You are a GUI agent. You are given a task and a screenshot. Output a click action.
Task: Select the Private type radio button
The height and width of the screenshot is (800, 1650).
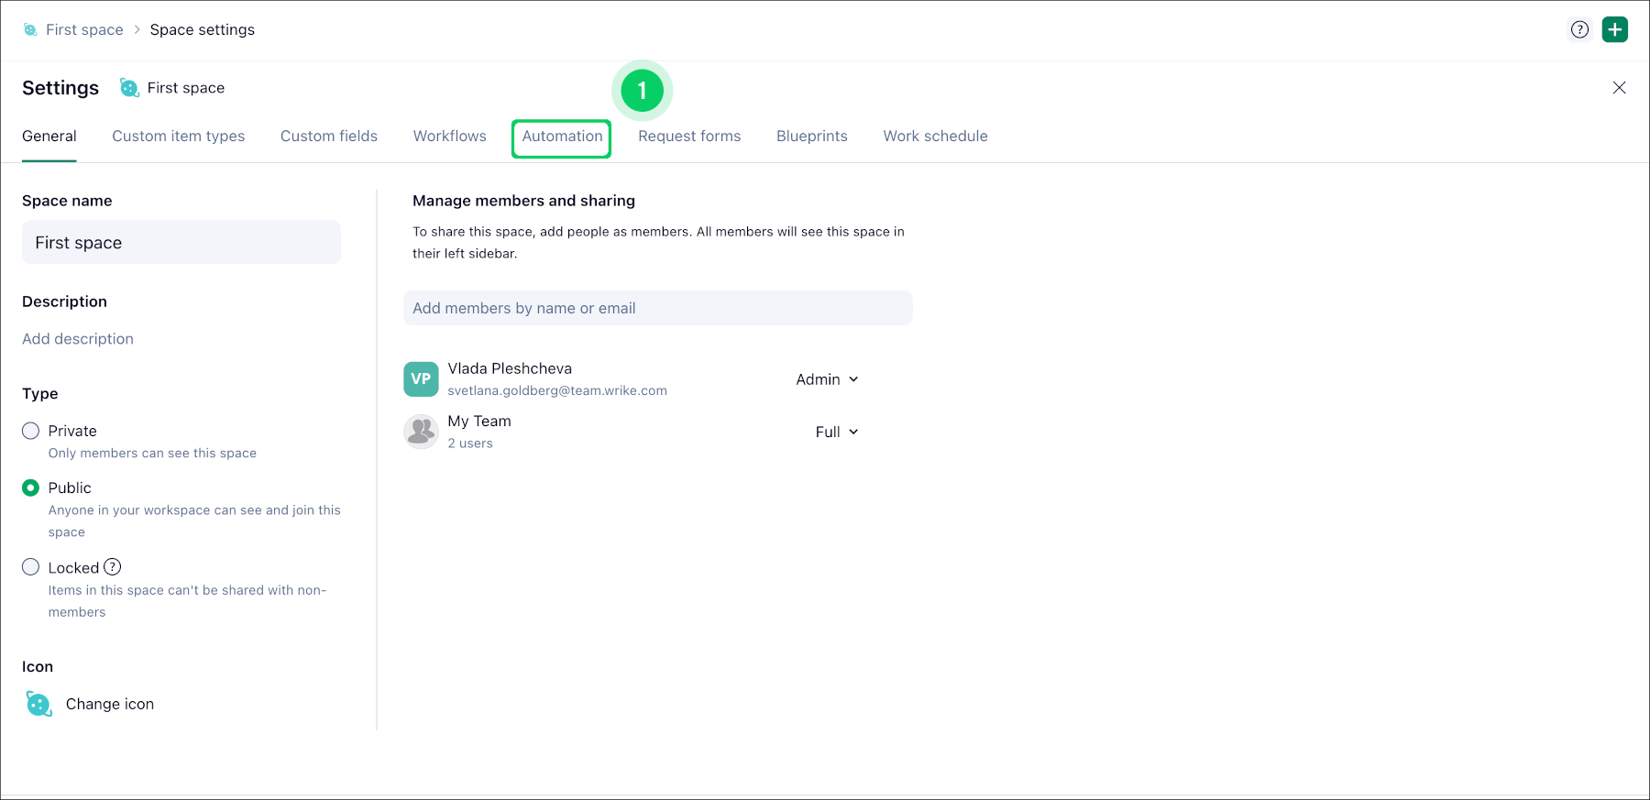tap(31, 431)
